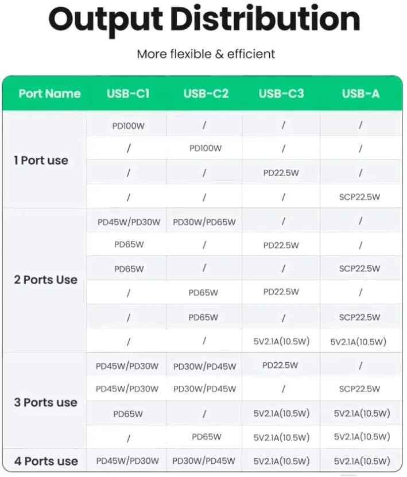Viewport: 407px width, 477px height.
Task: Click the USB-C2 column header
Action: coord(206,94)
